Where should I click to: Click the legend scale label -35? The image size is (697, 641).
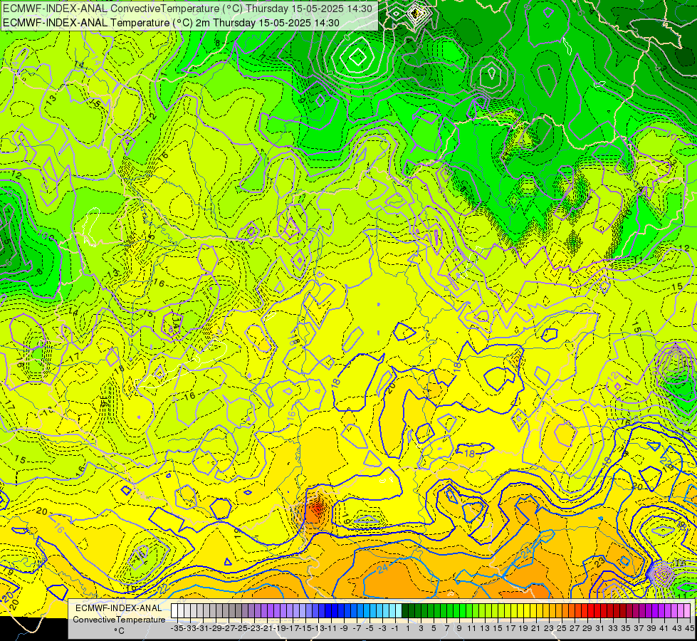(x=177, y=629)
